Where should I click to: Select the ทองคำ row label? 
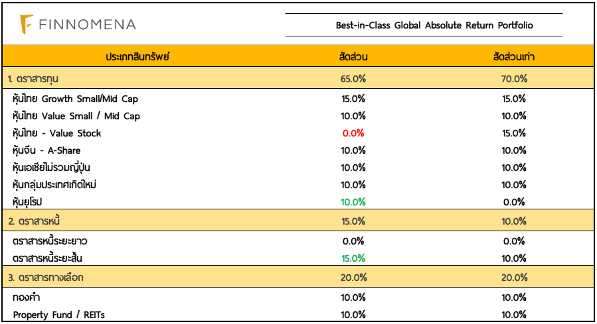pos(27,297)
